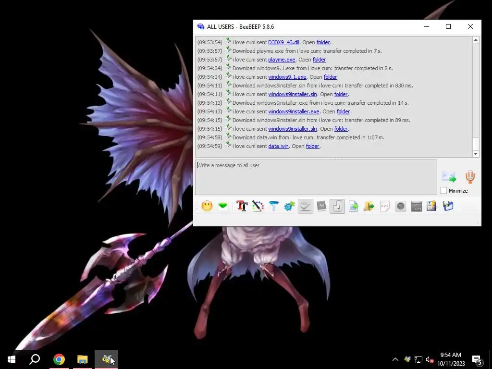The image size is (492, 369).
Task: Open folder link in the 09:54:11 row
Action: tap(341, 94)
